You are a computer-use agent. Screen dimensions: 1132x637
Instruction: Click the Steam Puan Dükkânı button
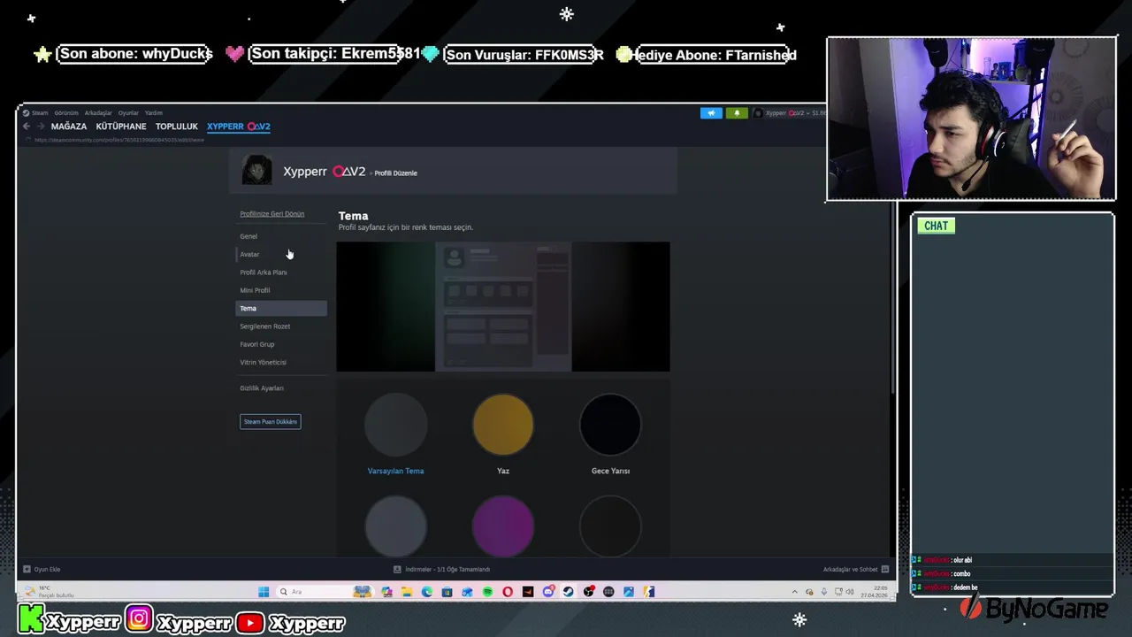(271, 422)
